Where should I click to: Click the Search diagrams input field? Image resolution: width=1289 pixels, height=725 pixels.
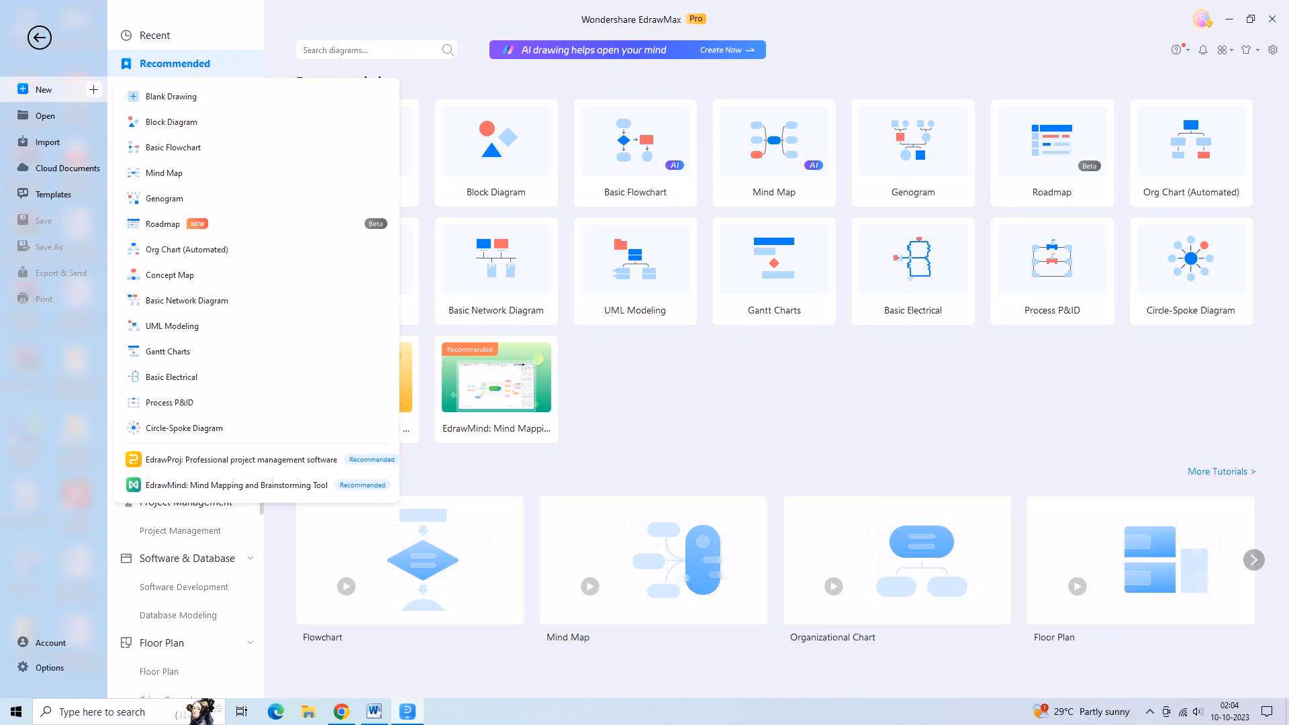[x=368, y=50]
